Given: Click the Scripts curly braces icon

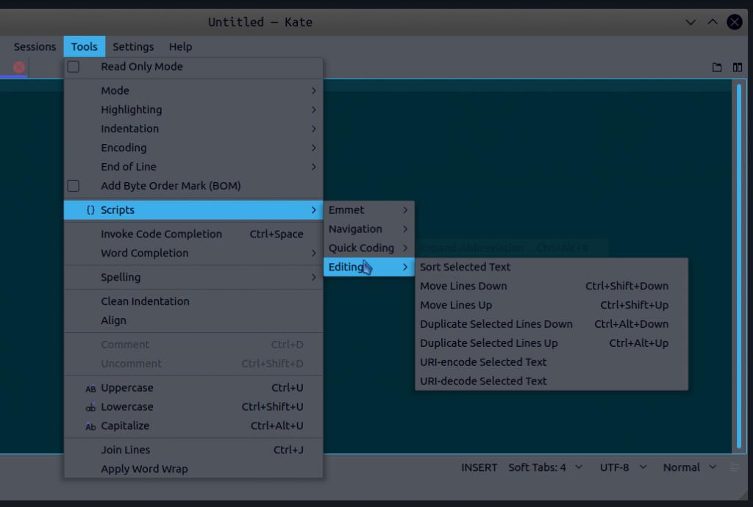Looking at the screenshot, I should point(90,210).
